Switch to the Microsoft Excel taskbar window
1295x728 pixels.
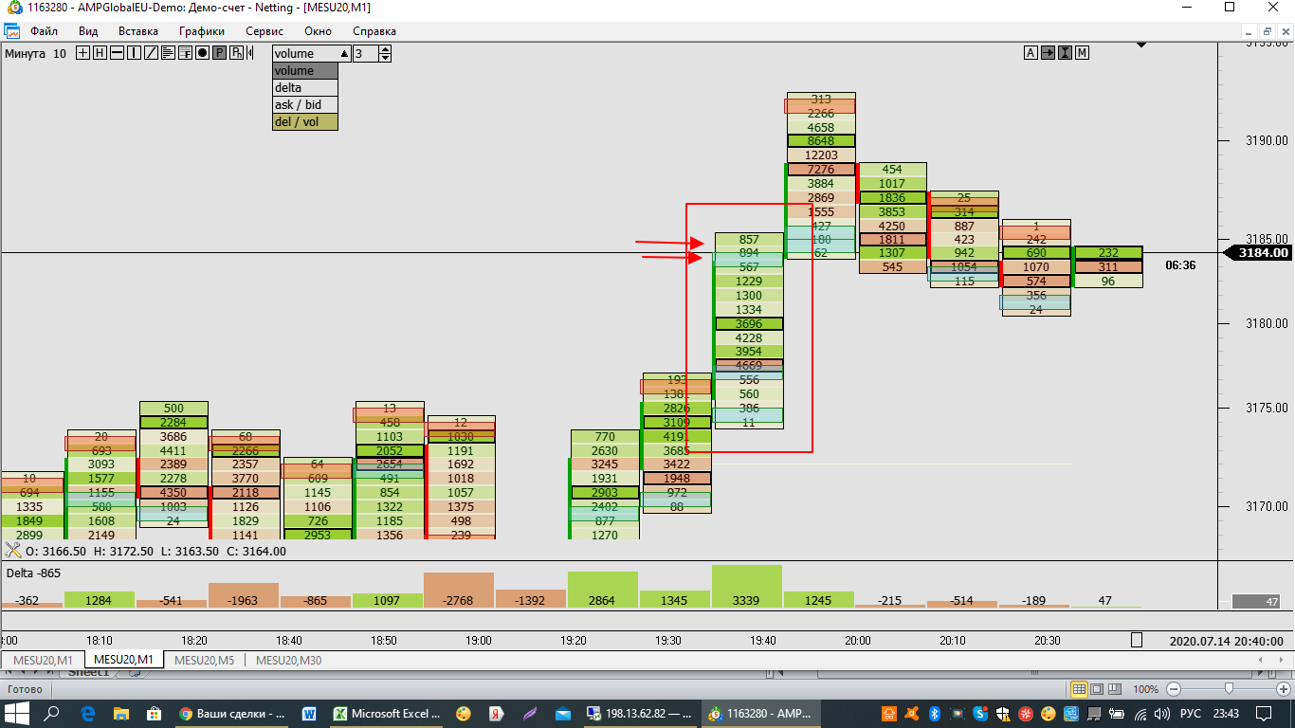(x=387, y=714)
